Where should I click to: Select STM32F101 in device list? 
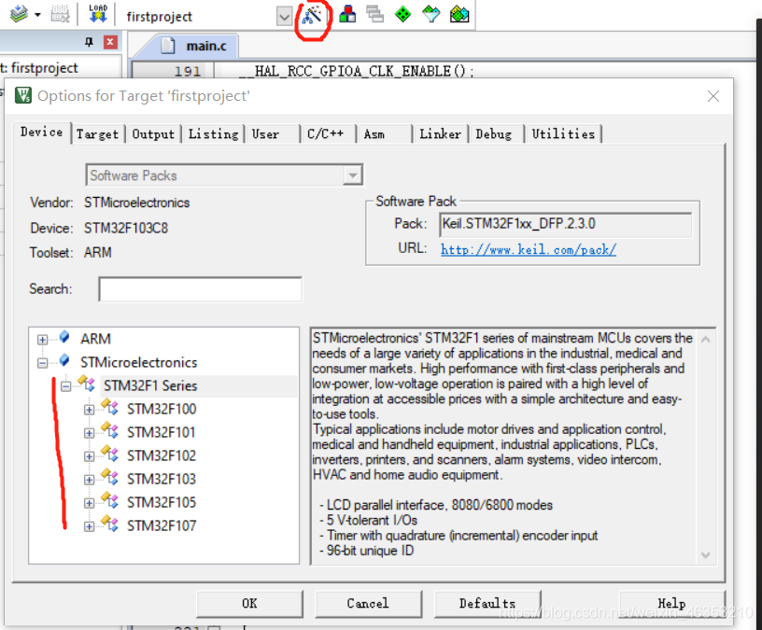point(162,432)
